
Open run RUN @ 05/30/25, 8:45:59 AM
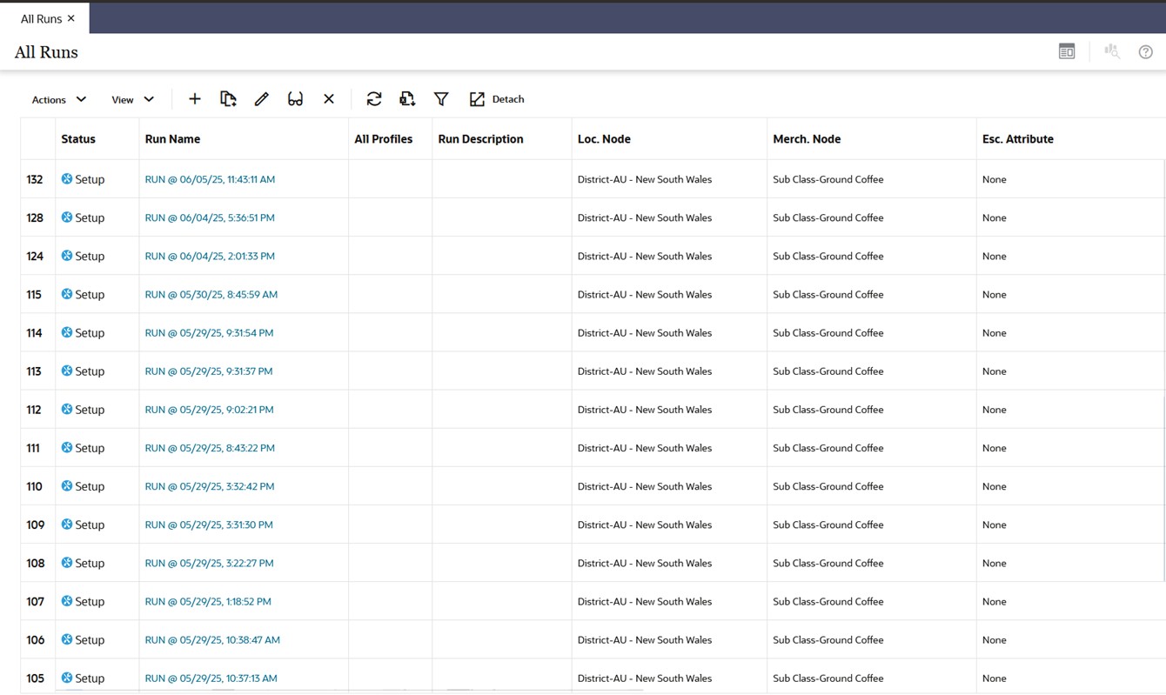coord(211,294)
